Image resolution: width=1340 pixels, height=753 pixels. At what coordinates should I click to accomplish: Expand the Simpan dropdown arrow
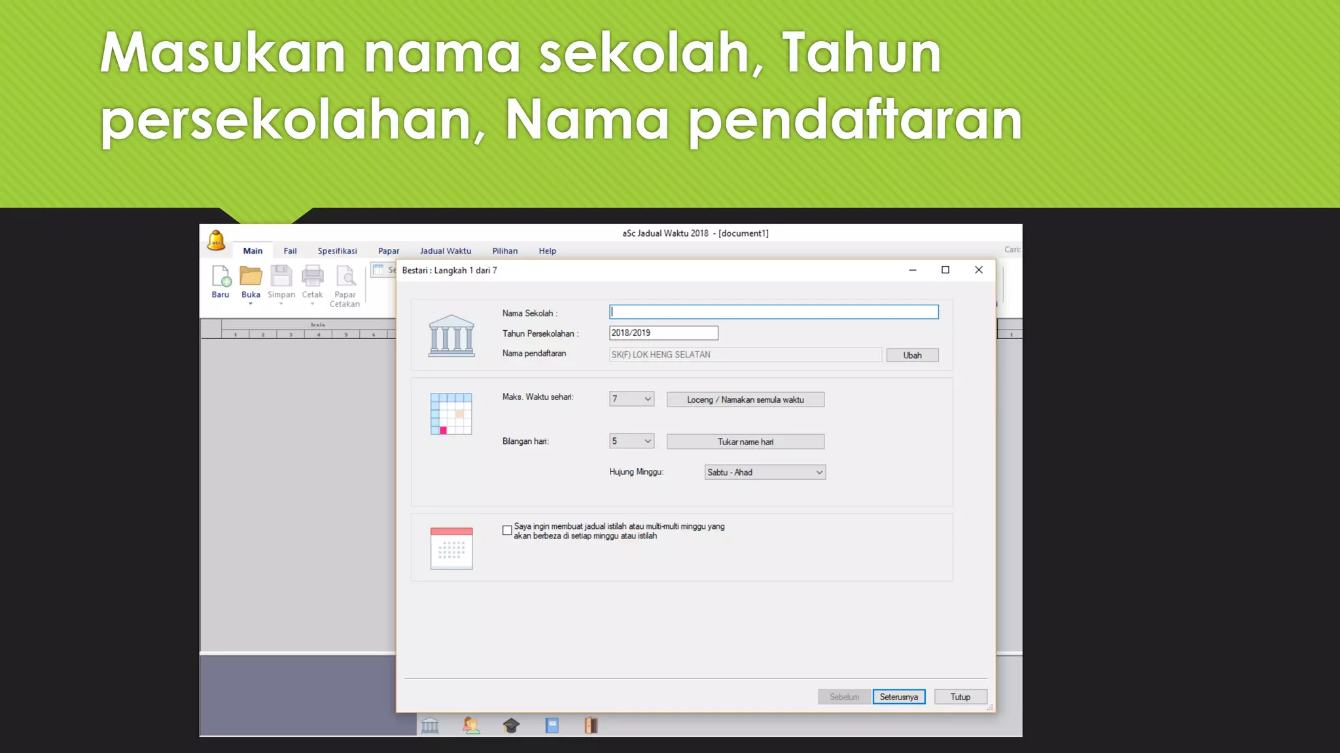tap(281, 304)
